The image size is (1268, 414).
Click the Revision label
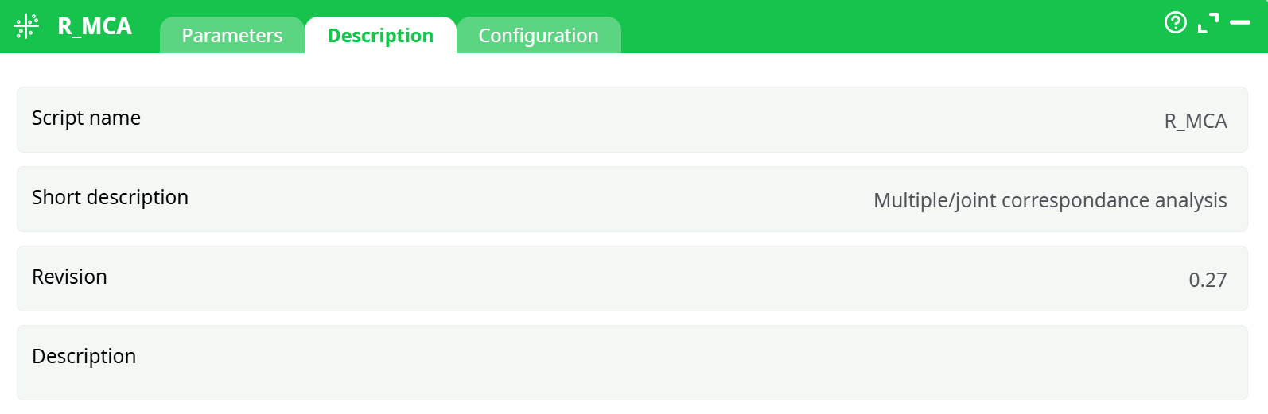(69, 277)
